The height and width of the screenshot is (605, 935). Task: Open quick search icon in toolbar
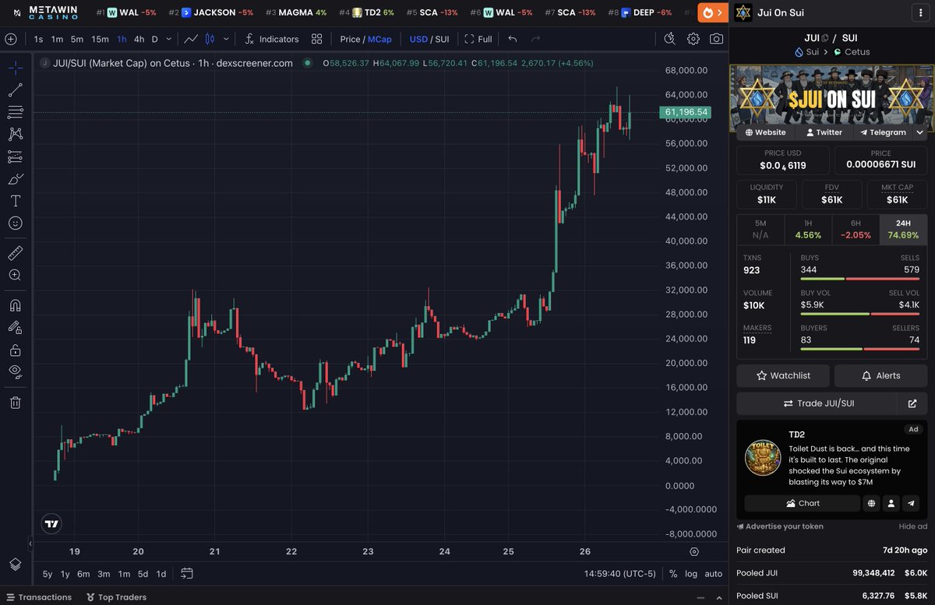669,39
